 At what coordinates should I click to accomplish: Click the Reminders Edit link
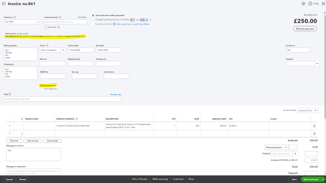coord(54,86)
